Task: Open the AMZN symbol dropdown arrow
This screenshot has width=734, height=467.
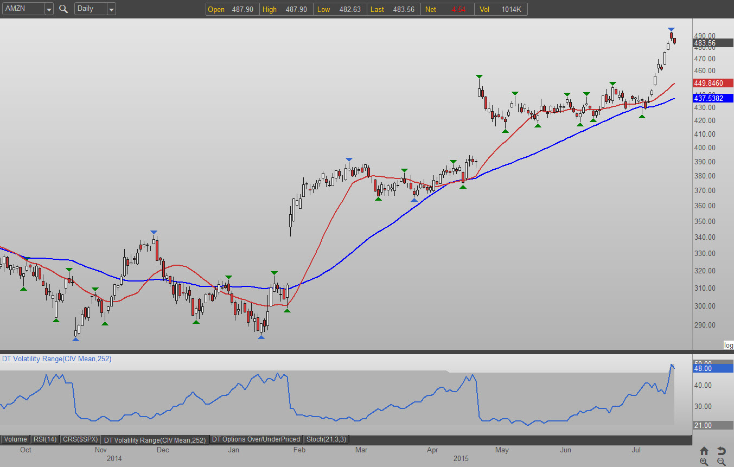Action: click(48, 9)
